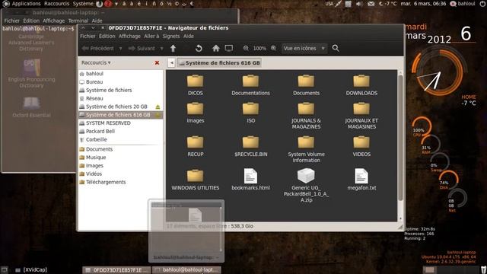Go up to the parent folder

pyautogui.click(x=173, y=48)
